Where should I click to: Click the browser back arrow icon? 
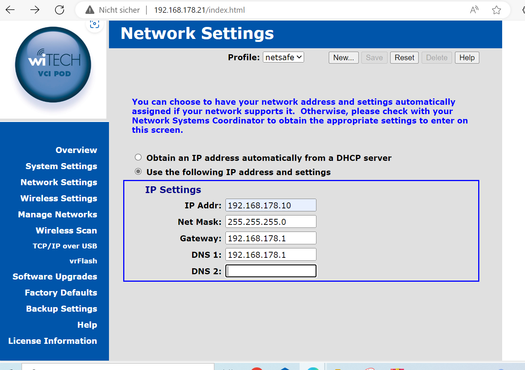point(10,10)
